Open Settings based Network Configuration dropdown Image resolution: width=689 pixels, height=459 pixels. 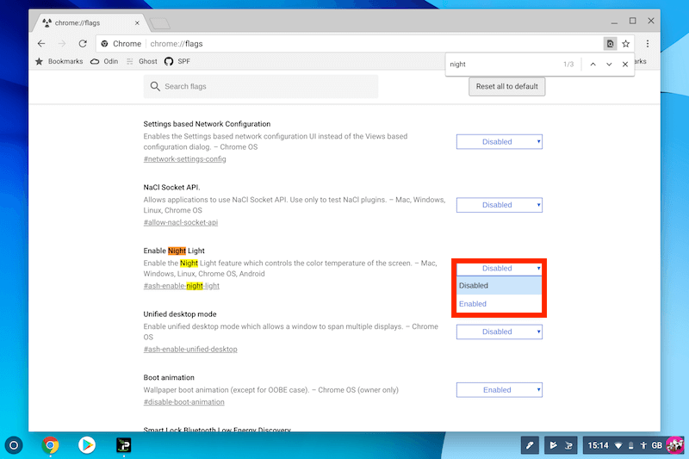click(500, 142)
